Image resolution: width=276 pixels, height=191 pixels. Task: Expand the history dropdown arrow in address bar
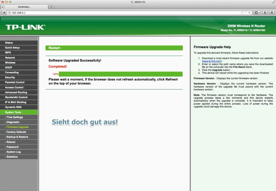point(246,13)
